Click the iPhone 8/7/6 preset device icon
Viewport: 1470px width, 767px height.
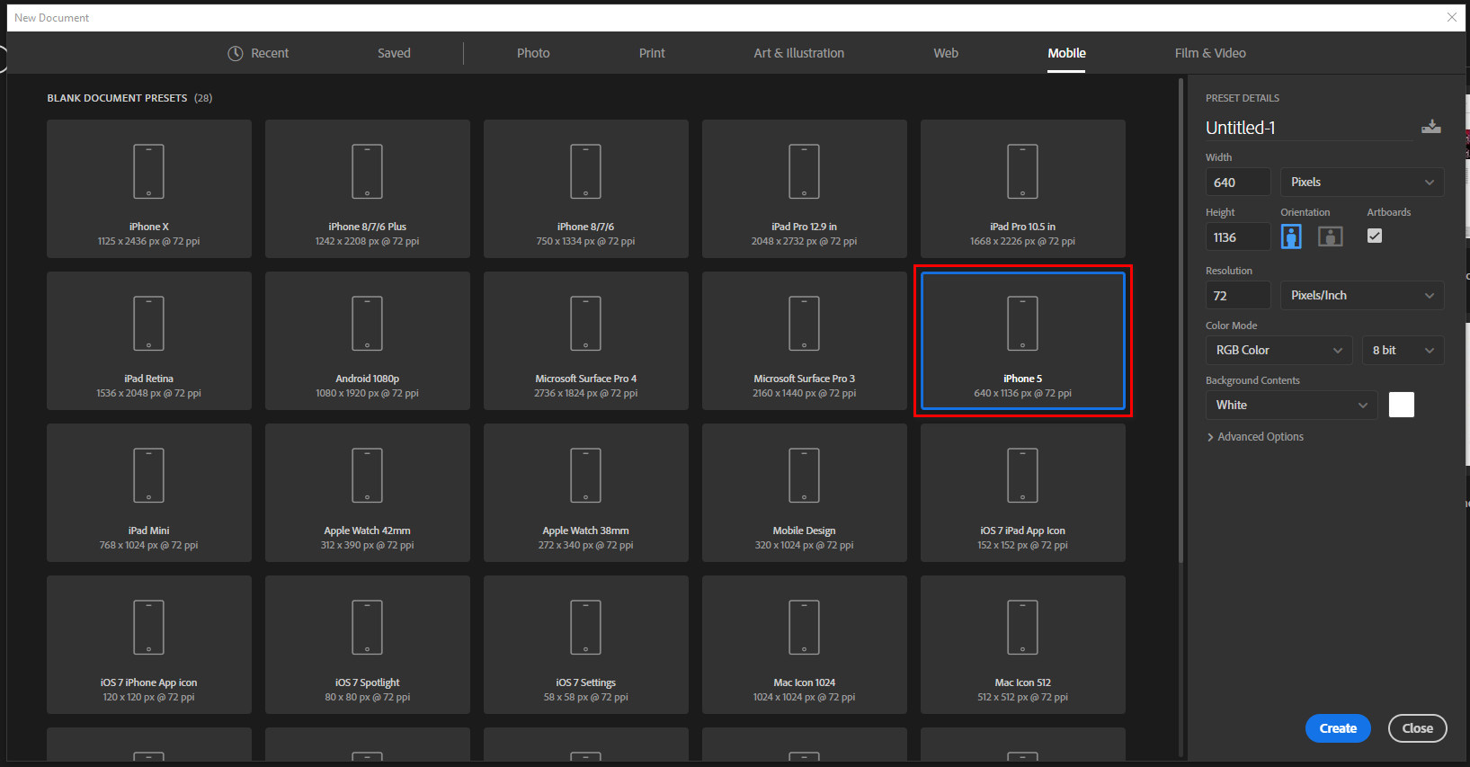point(585,171)
